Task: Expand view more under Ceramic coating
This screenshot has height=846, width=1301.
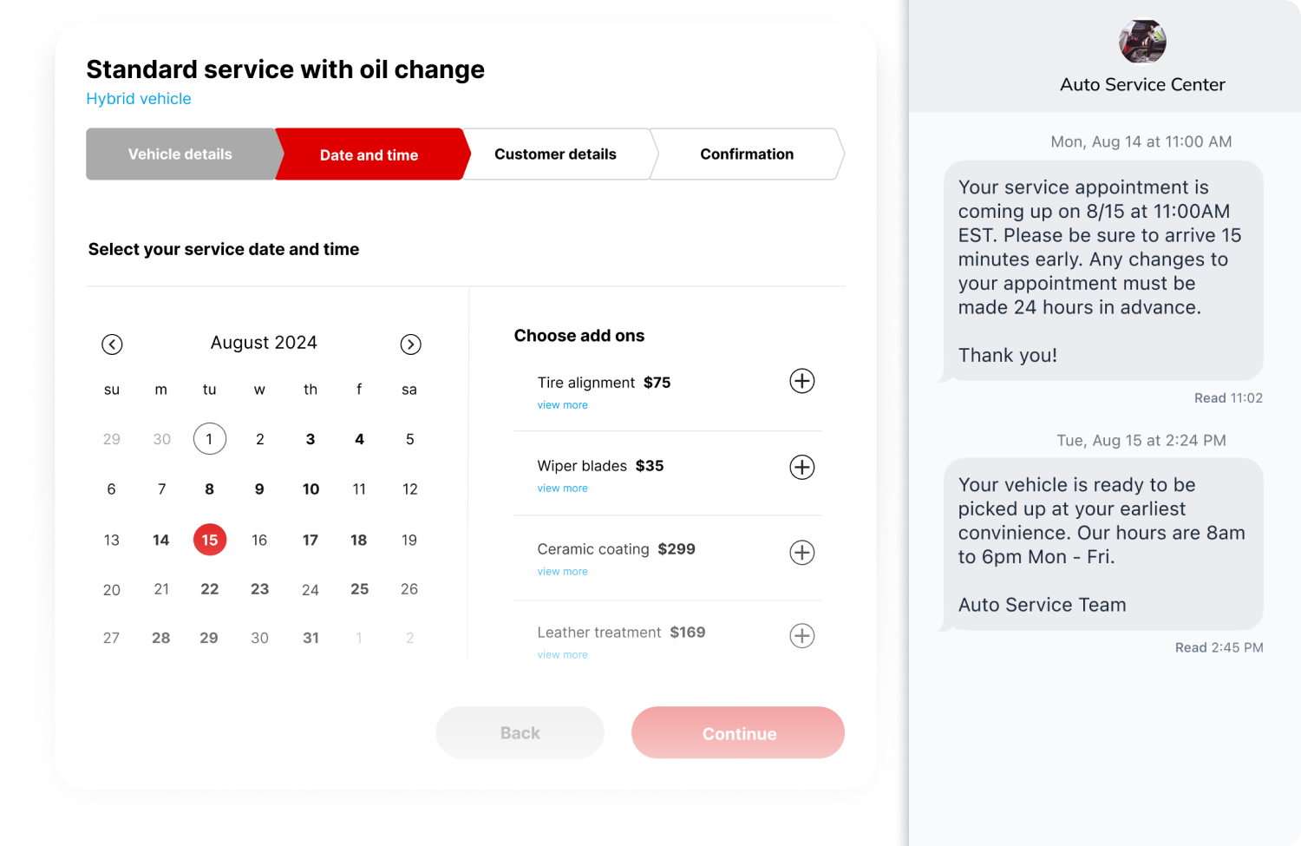Action: click(x=562, y=572)
